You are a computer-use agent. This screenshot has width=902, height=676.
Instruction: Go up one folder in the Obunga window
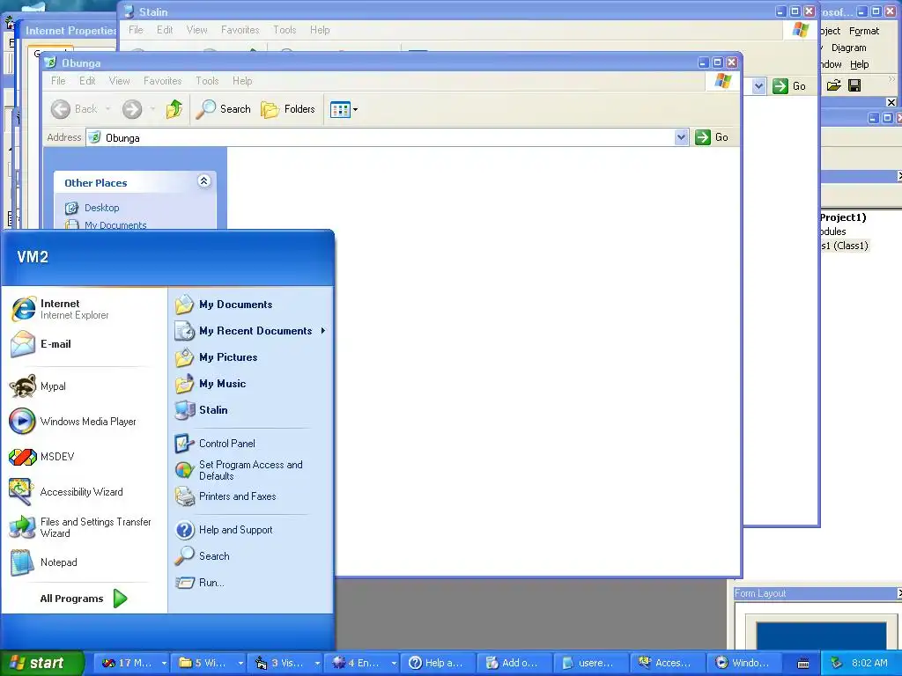tap(174, 109)
